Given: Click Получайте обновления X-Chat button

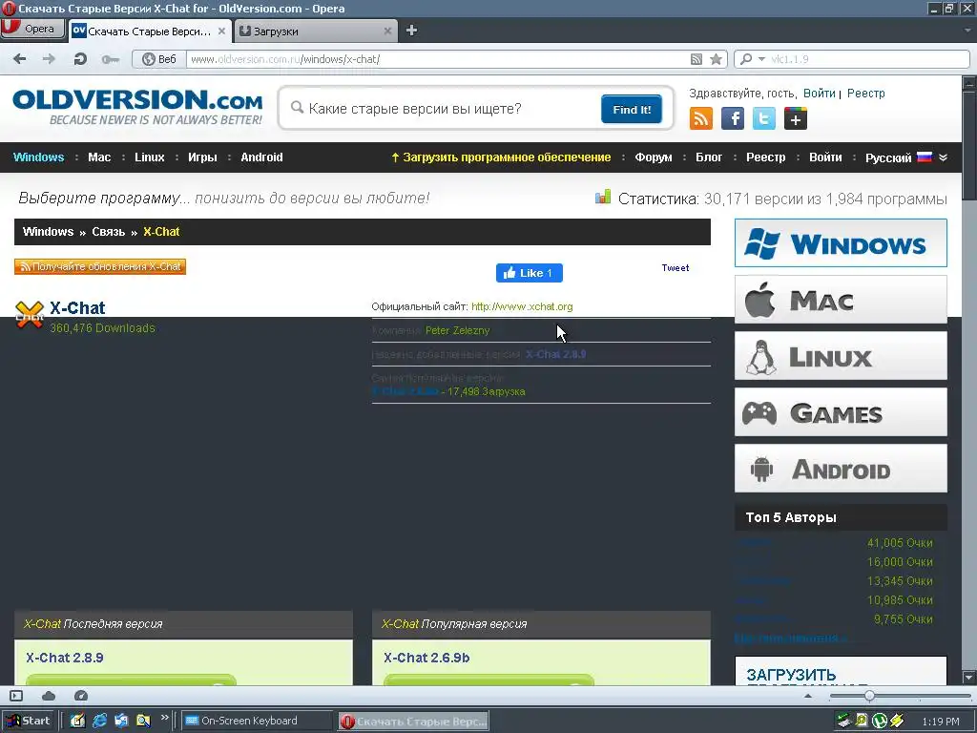Looking at the screenshot, I should [x=100, y=267].
